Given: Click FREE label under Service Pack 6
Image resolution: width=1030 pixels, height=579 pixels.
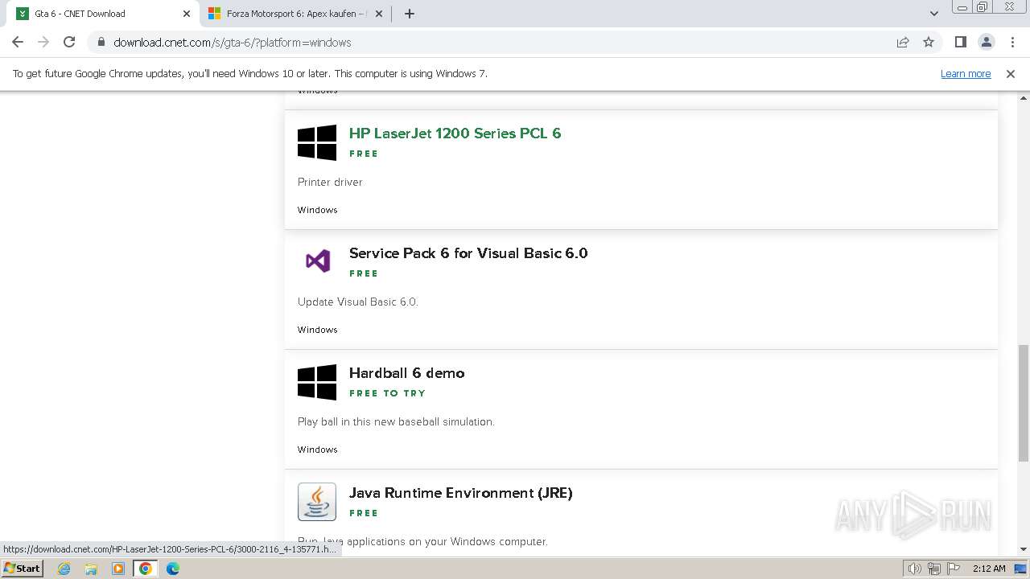Looking at the screenshot, I should pyautogui.click(x=364, y=273).
